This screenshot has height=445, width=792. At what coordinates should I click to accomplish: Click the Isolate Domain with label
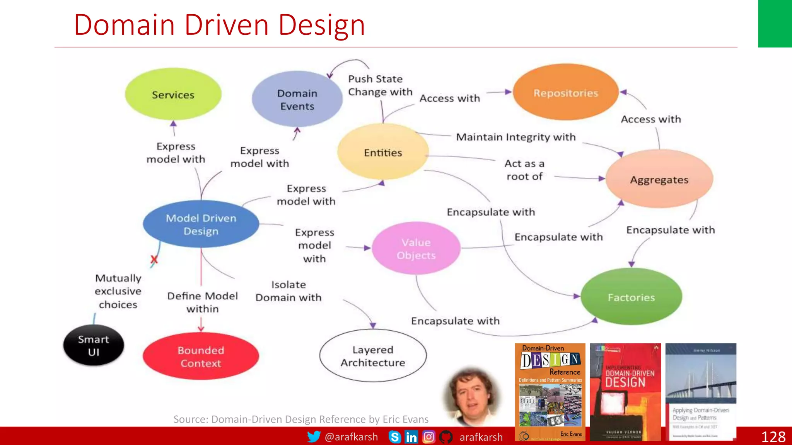coord(288,291)
